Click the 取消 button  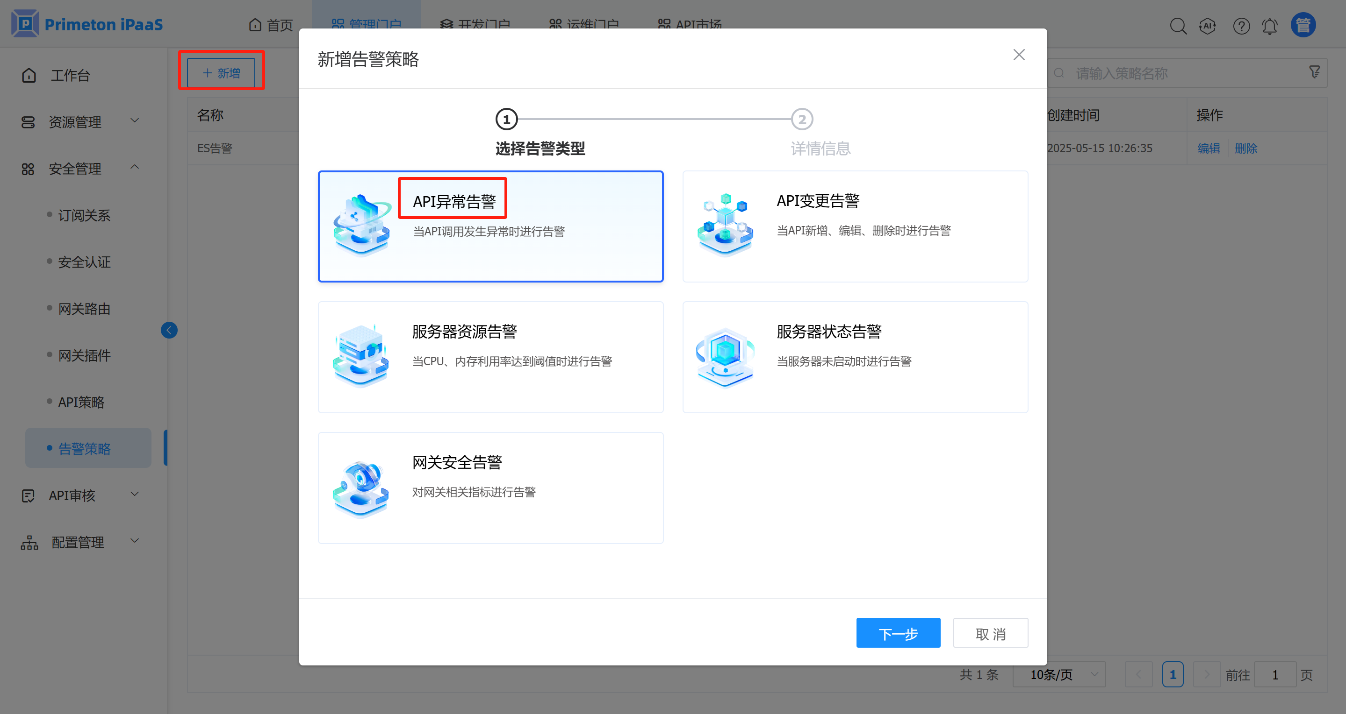[x=990, y=633]
